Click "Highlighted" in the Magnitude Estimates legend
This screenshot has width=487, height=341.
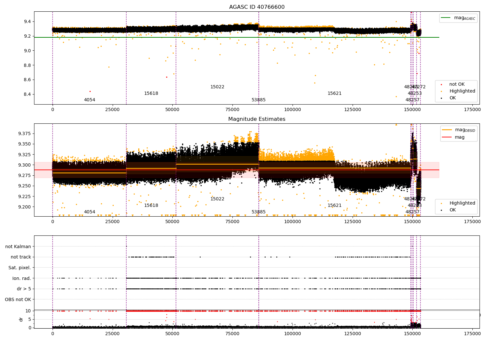(x=458, y=203)
